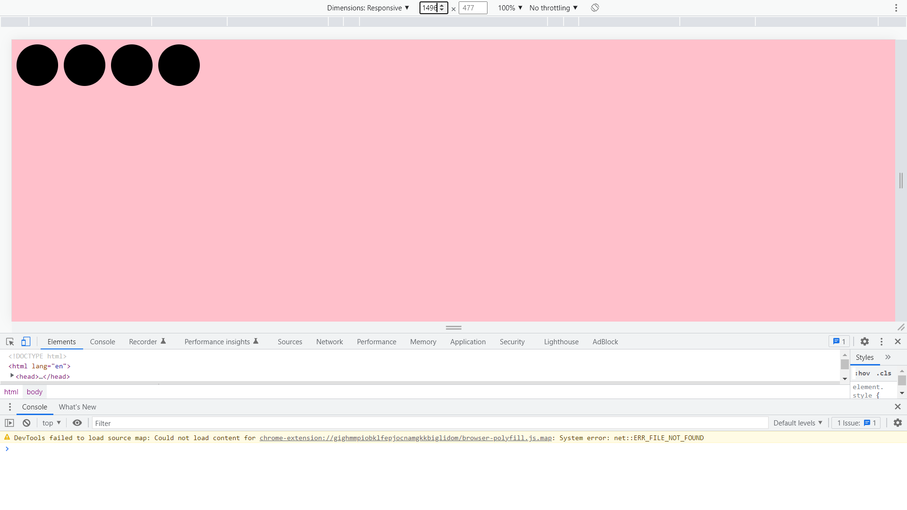
Task: Select the What's New drawer tab
Action: pyautogui.click(x=77, y=407)
